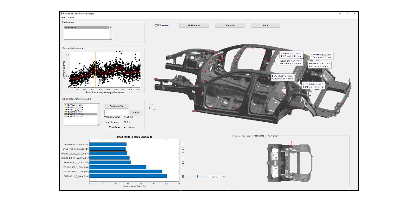
Task: Open the Datei menu
Action: click(x=63, y=17)
